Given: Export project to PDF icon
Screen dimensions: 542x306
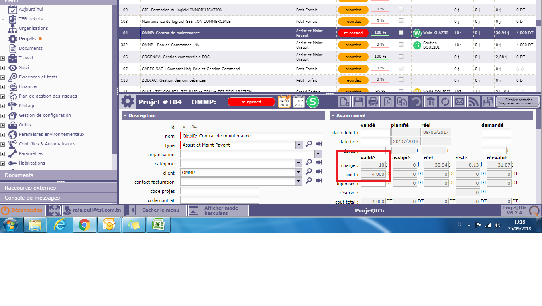Looking at the screenshot, I should [x=387, y=102].
